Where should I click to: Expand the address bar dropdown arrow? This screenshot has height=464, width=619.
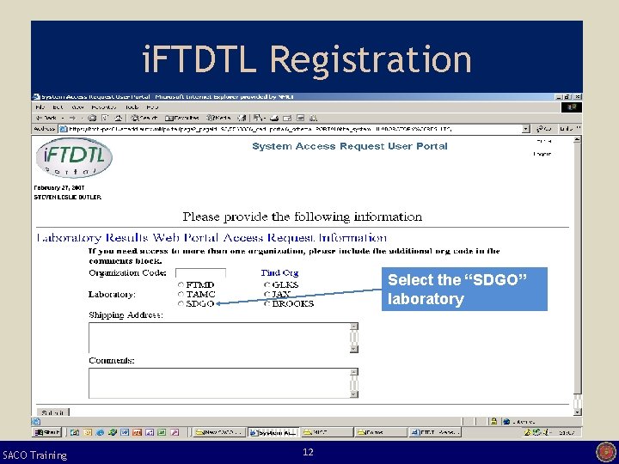[x=525, y=129]
